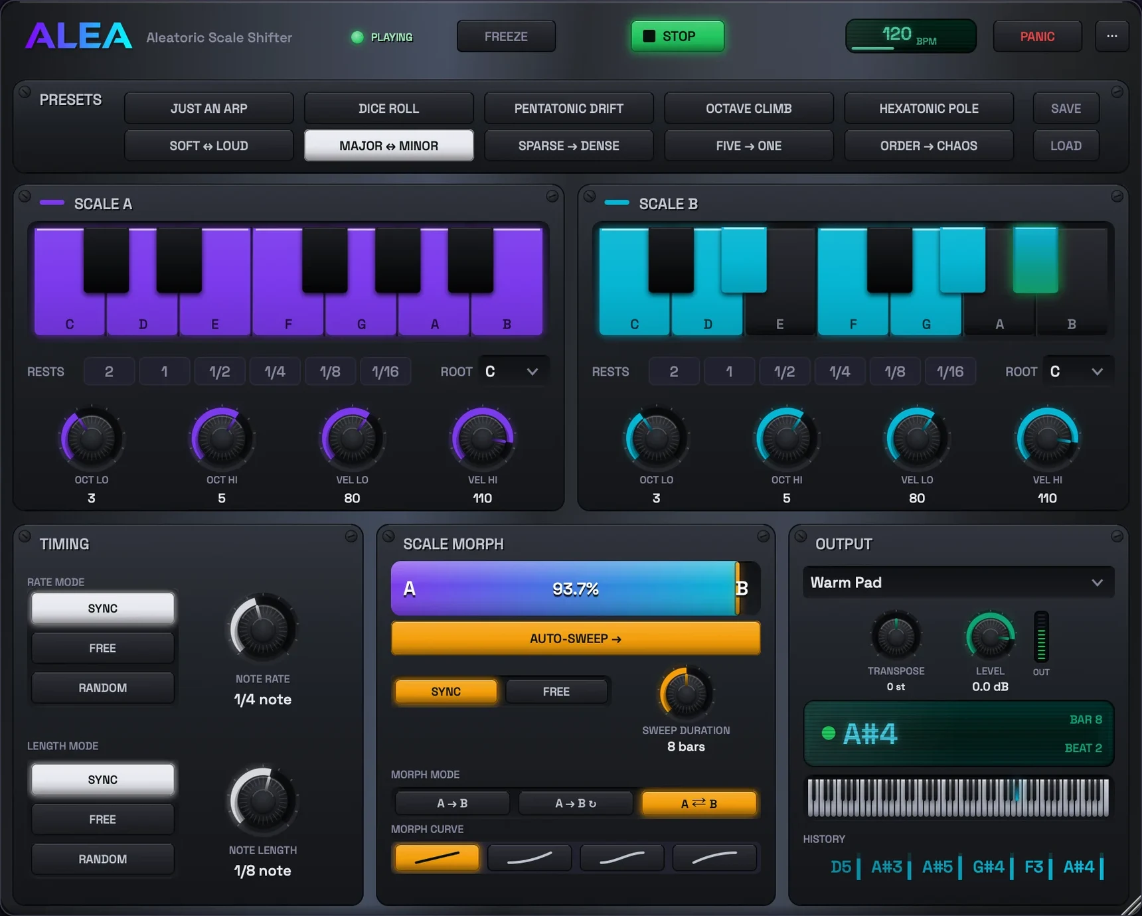1142x916 pixels.
Task: Click the Scale B VEL LO knob
Action: click(x=917, y=437)
